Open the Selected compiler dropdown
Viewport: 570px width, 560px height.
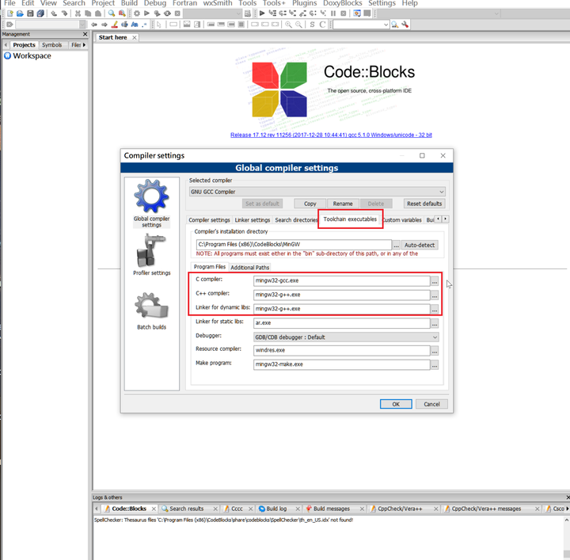pos(317,192)
